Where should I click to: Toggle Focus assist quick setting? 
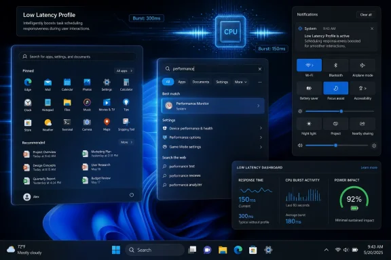[335, 88]
